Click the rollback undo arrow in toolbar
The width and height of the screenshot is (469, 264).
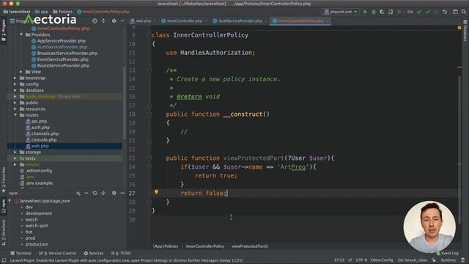tap(445, 12)
